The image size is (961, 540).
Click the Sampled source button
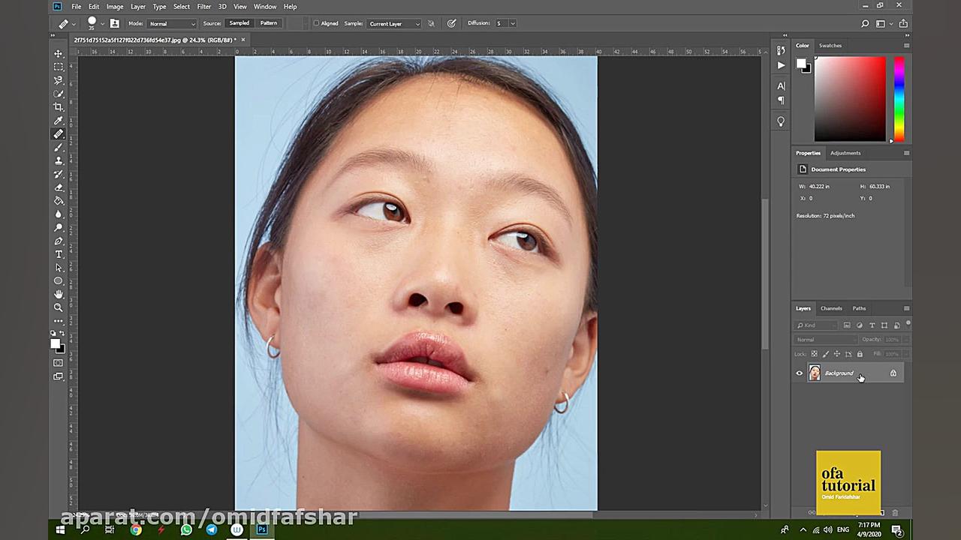pos(239,23)
